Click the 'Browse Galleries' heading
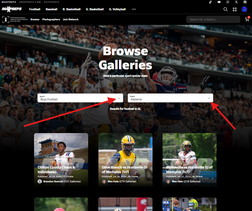Screen dimensions: 252x211 [125, 58]
